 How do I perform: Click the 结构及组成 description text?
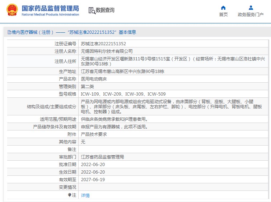pos(171,107)
